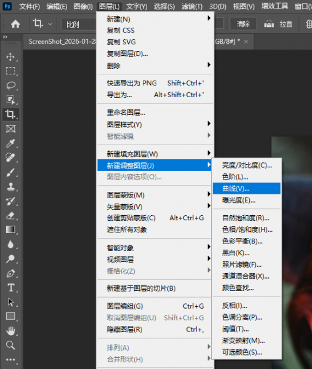Click the Straighten level icon
Image resolution: width=312 pixels, height=369 pixels.
(269, 24)
